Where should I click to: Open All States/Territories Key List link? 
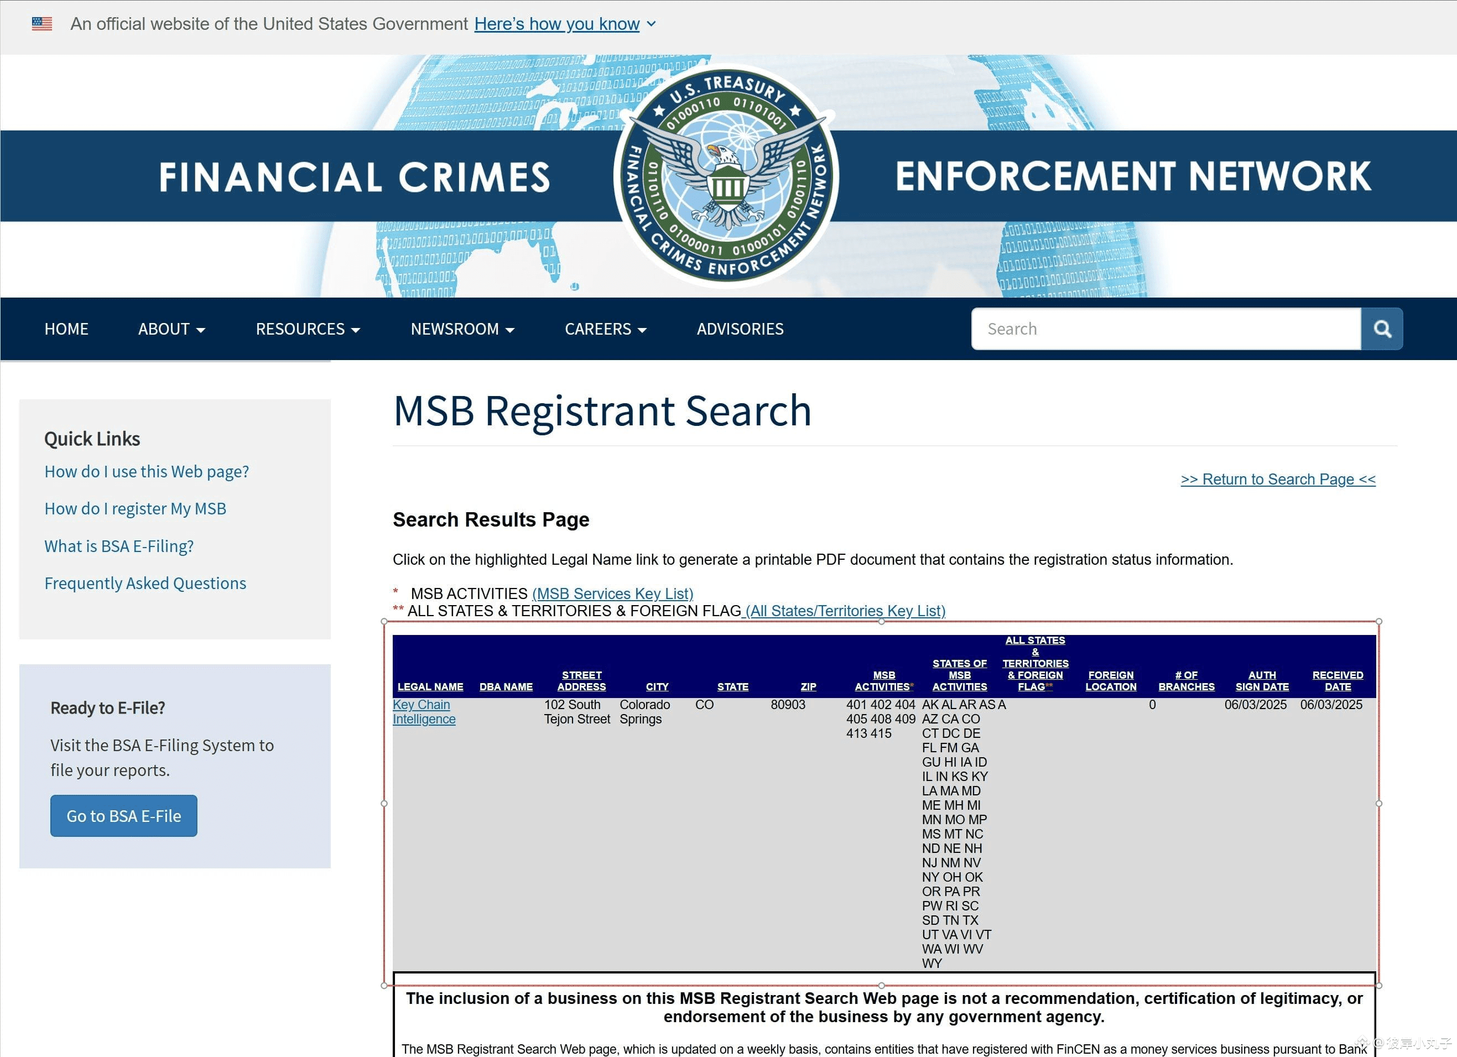844,611
